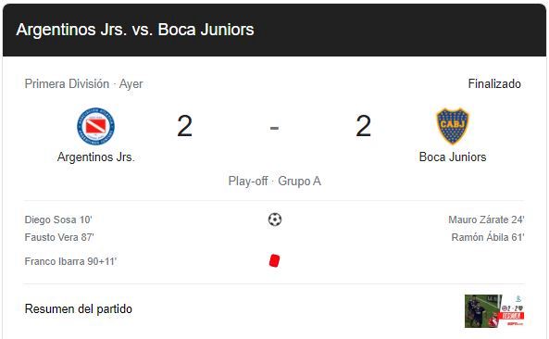The image size is (549, 339).
Task: Click Boca Juniors score number 2
Action: pyautogui.click(x=364, y=126)
